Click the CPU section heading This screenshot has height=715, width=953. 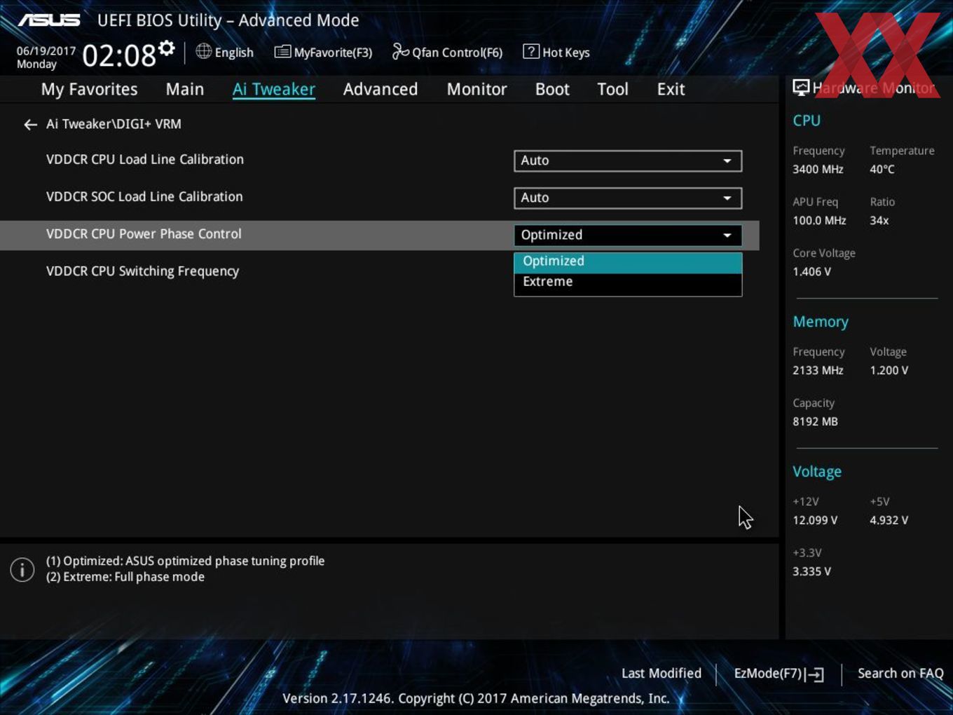pyautogui.click(x=807, y=120)
